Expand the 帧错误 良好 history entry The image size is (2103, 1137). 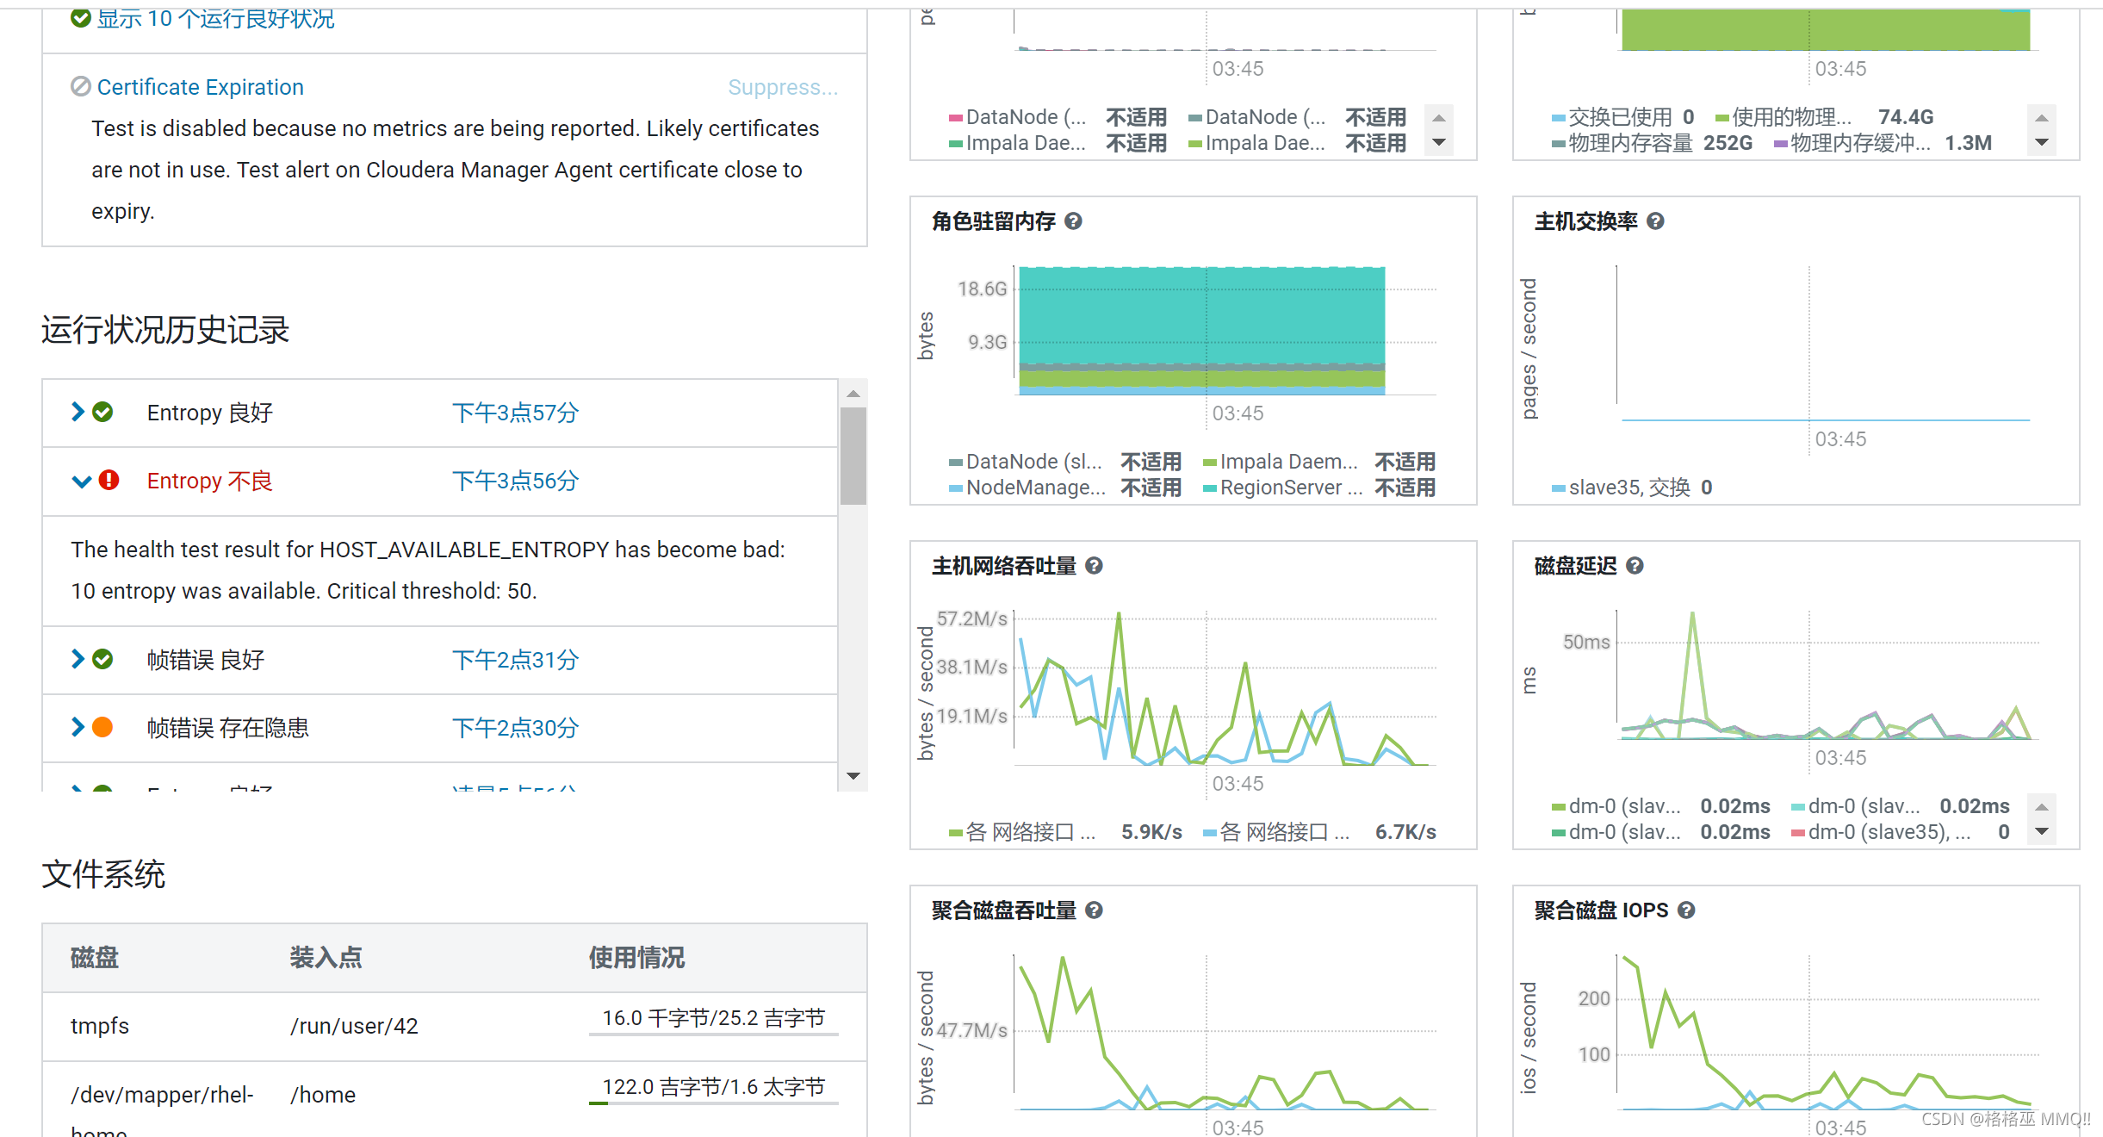(x=78, y=659)
